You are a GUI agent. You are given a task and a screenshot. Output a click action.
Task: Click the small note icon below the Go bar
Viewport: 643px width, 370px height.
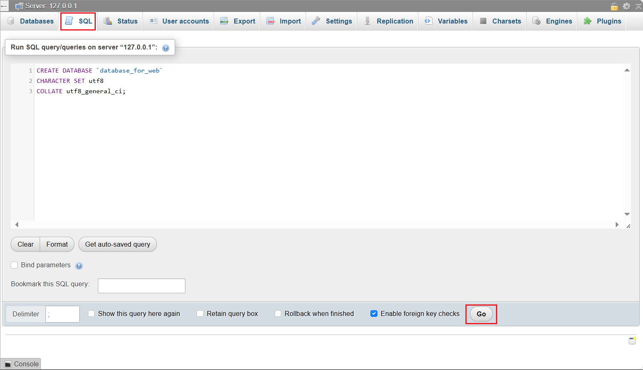[x=632, y=340]
